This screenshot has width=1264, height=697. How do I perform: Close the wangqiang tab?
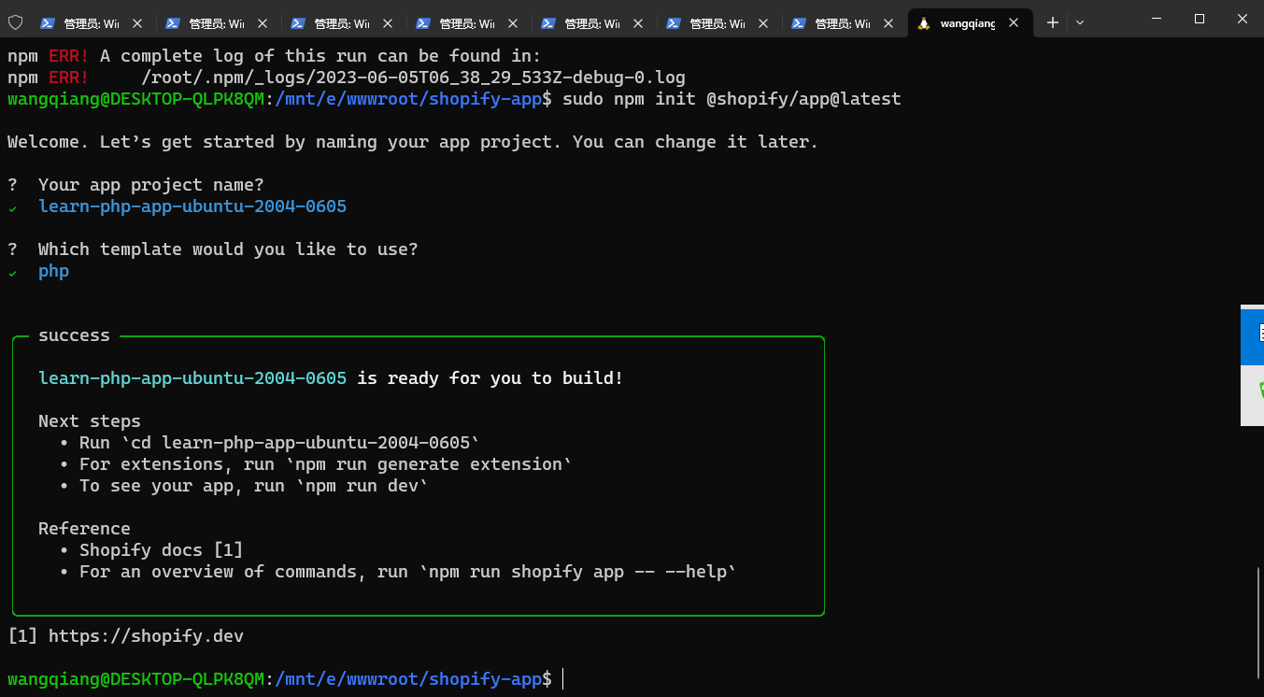coord(1014,23)
